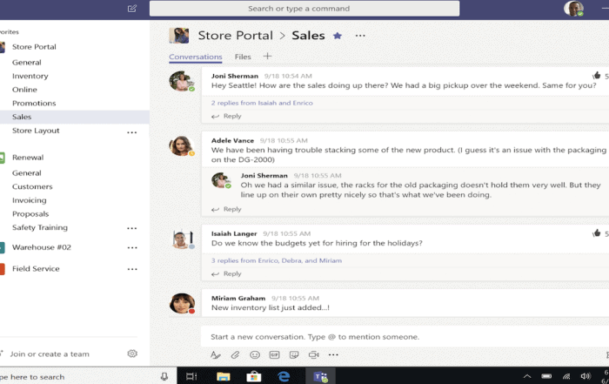Select Renewal team in sidebar
The image size is (609, 384).
pyautogui.click(x=28, y=158)
